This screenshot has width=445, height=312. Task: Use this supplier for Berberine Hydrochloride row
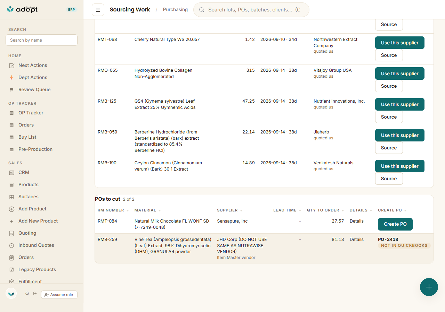[x=400, y=135]
